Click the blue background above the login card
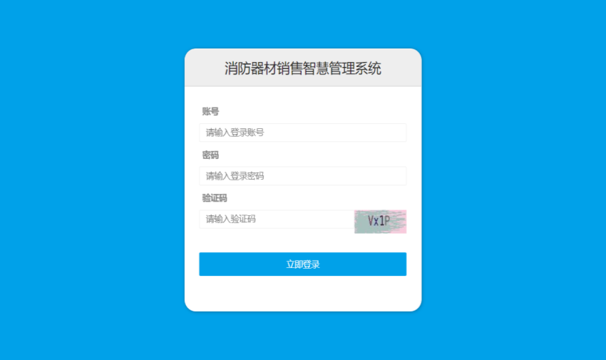The image size is (606, 360). click(302, 24)
